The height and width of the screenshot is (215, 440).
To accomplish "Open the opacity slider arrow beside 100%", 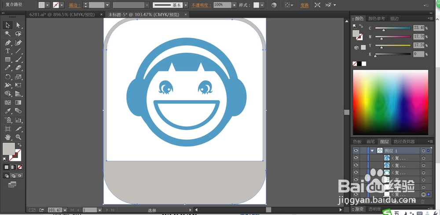I will pyautogui.click(x=234, y=5).
